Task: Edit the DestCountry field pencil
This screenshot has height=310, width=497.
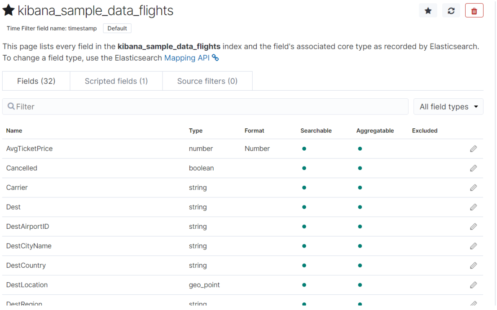Action: point(473,266)
